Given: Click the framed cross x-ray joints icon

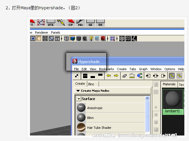Looking at the screenshot, I should [128, 39].
